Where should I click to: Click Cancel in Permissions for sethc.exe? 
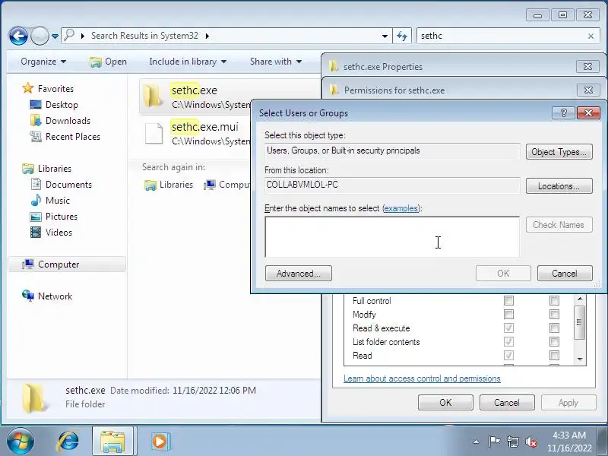point(507,403)
